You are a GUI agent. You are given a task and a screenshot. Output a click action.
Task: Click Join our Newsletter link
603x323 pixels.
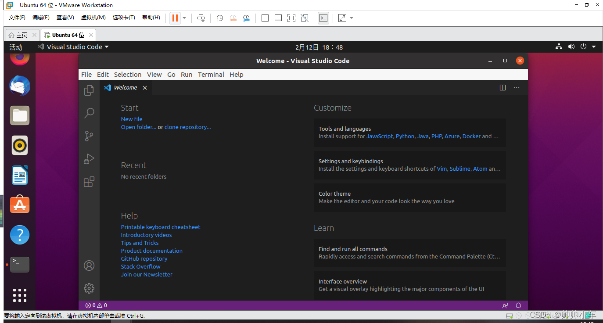pos(147,274)
